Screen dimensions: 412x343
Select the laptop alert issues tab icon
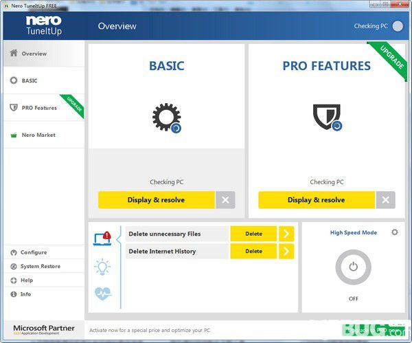102,239
